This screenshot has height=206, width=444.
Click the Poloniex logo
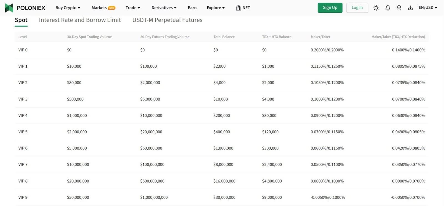[25, 8]
